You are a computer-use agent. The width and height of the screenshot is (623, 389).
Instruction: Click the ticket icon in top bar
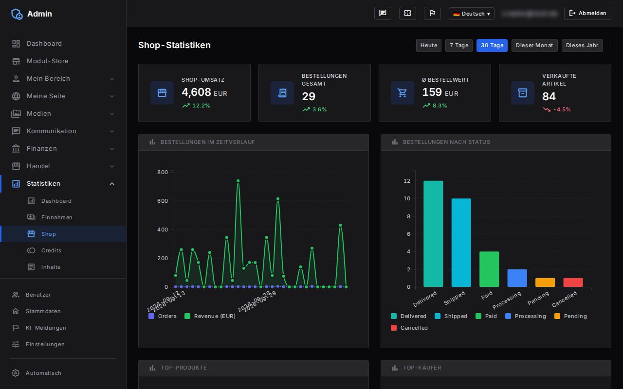[407, 13]
